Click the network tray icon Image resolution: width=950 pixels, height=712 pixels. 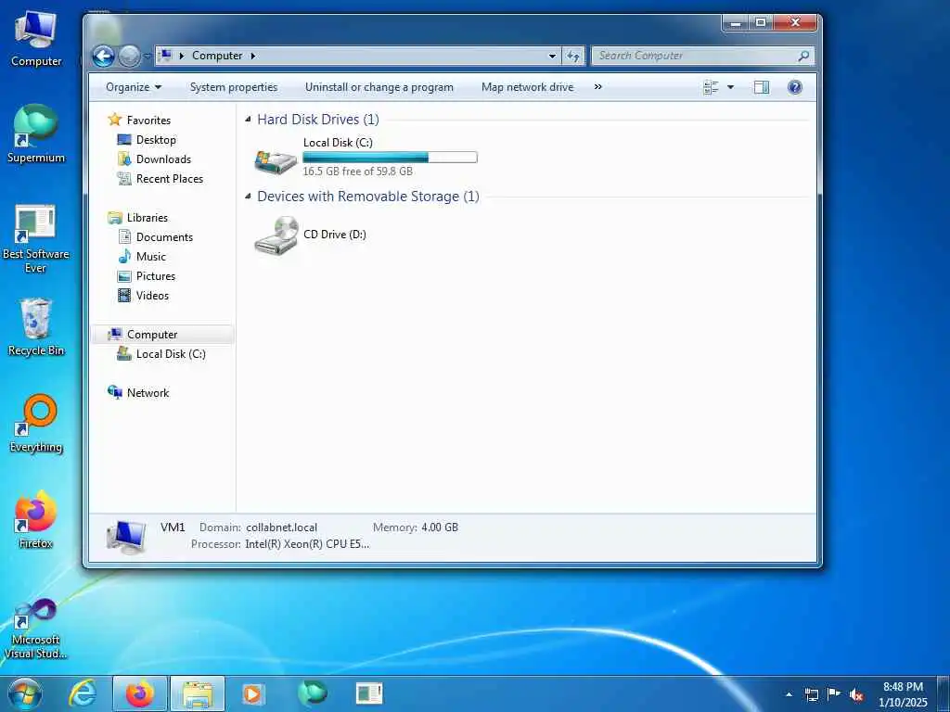(x=811, y=694)
